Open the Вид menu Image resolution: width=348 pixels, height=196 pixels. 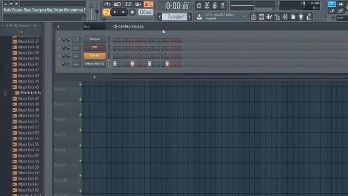[49, 10]
